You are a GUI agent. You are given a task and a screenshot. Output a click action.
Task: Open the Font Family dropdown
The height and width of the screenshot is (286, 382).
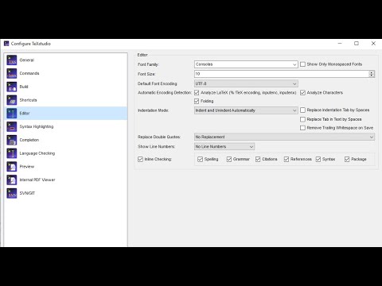pos(246,64)
